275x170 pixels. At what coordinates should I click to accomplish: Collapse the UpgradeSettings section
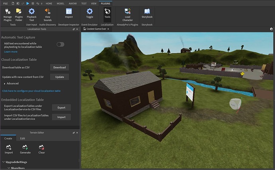pyautogui.click(x=4, y=162)
